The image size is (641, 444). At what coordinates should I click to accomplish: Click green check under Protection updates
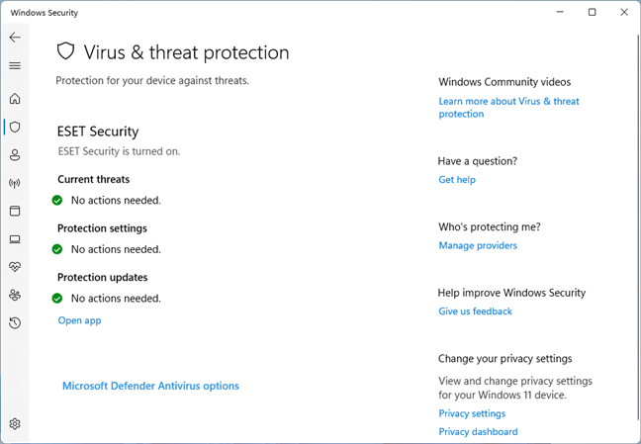57,299
